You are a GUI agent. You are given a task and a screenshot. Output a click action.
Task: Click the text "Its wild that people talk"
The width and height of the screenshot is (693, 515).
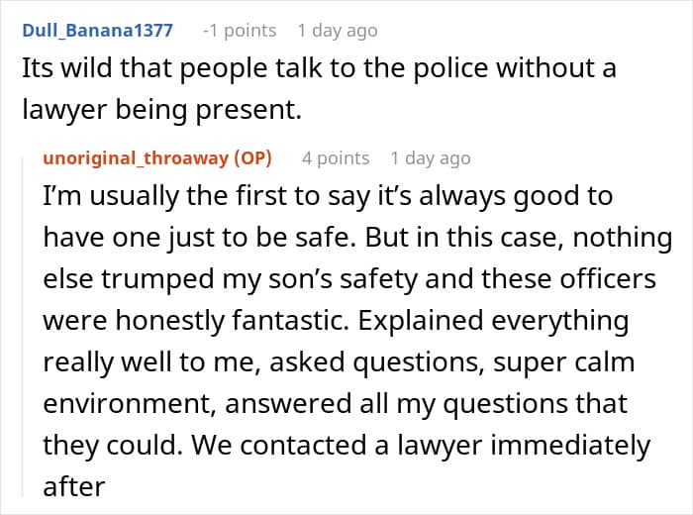tap(172, 68)
